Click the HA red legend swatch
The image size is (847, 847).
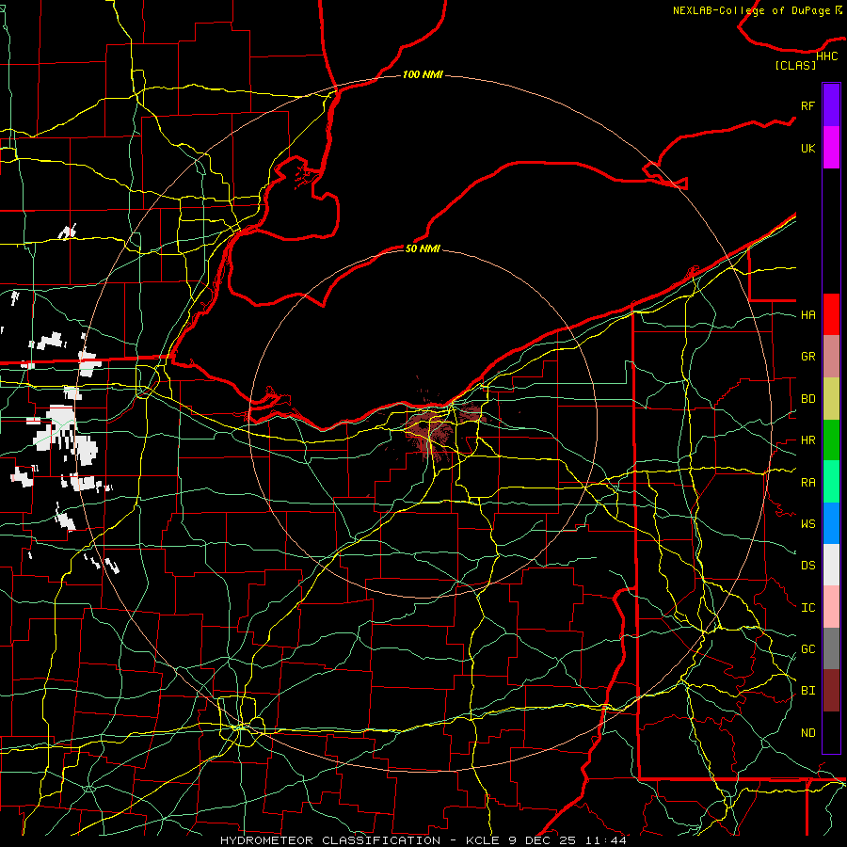(831, 314)
